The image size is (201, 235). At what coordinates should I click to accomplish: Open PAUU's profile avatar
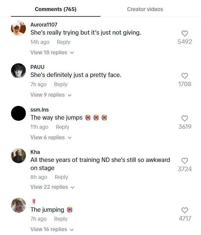pyautogui.click(x=18, y=71)
